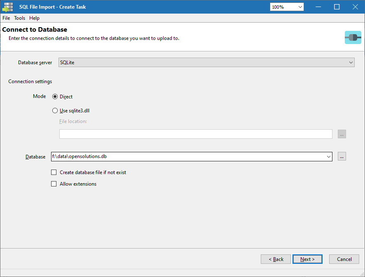Open the Help menu

[34, 18]
